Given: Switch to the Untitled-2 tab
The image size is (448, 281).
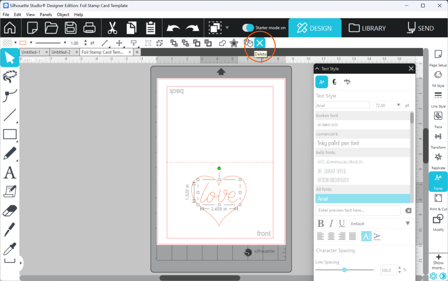Looking at the screenshot, I should click(x=64, y=52).
